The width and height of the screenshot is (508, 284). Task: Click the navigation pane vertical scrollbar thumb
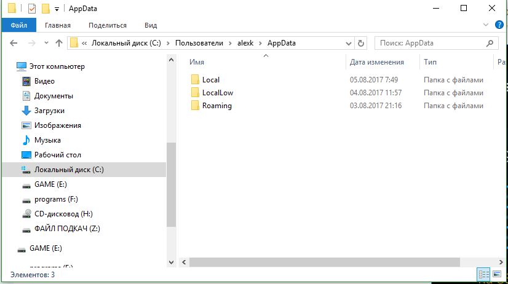click(172, 184)
